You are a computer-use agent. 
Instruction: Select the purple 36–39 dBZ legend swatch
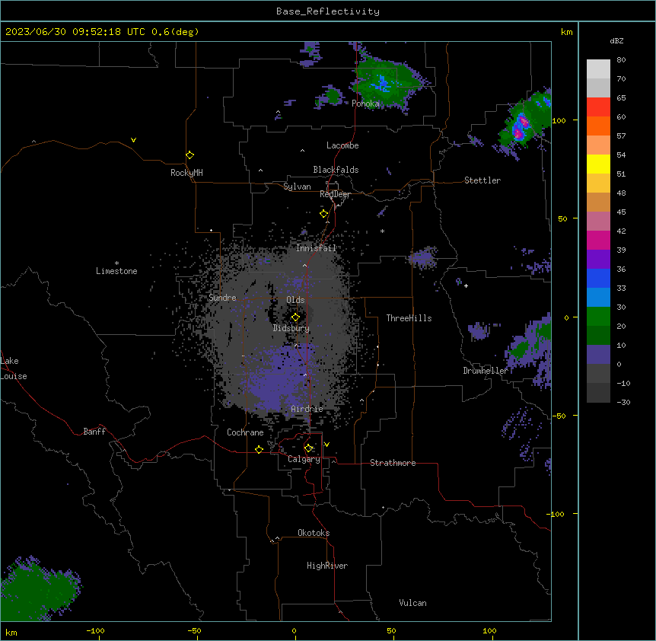click(x=598, y=260)
